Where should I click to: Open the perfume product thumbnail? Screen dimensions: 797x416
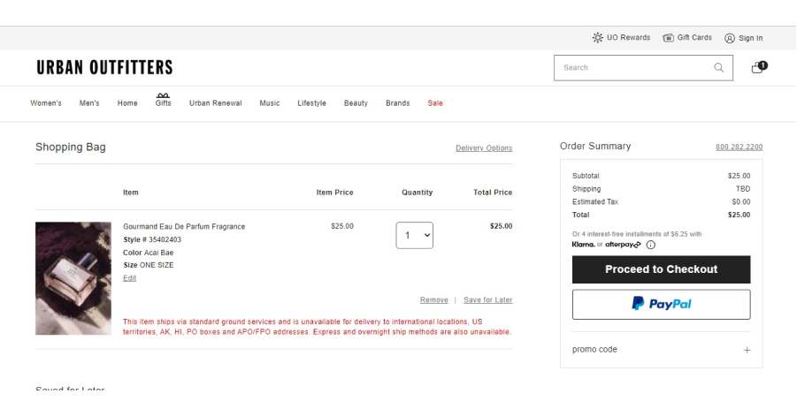(x=73, y=278)
